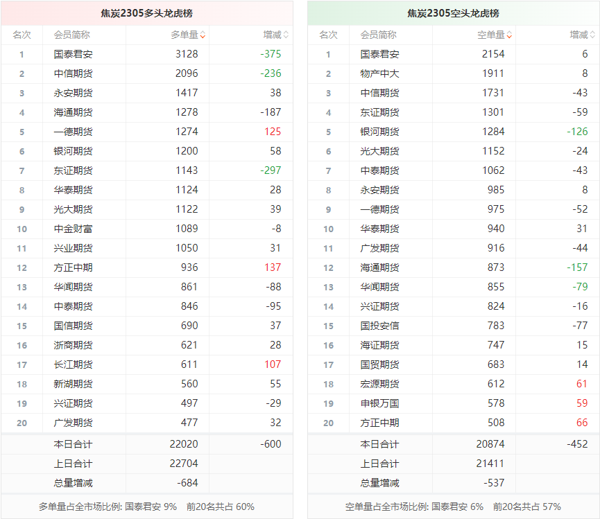Viewport: 600px width, 519px height.
Task: Select the 焦炭2305多头龙虎榜 table title
Action: pyautogui.click(x=146, y=13)
